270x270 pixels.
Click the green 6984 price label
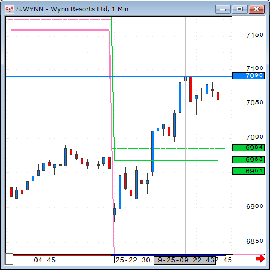tap(248, 147)
